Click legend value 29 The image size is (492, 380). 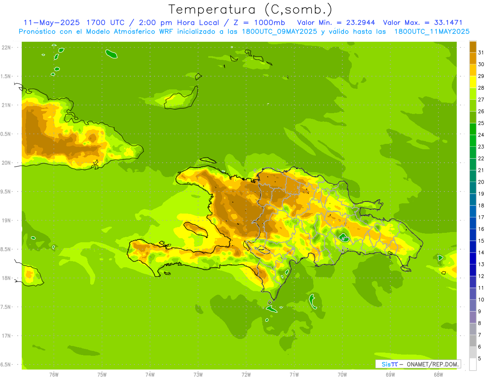pyautogui.click(x=481, y=76)
